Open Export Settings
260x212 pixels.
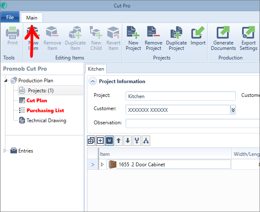pyautogui.click(x=248, y=38)
